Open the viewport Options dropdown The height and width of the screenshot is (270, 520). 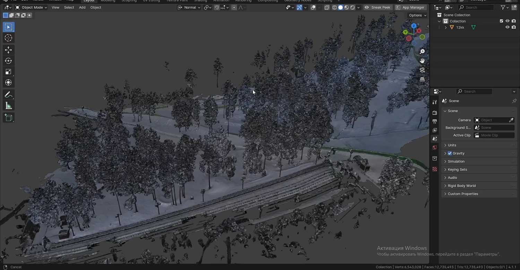tap(417, 15)
